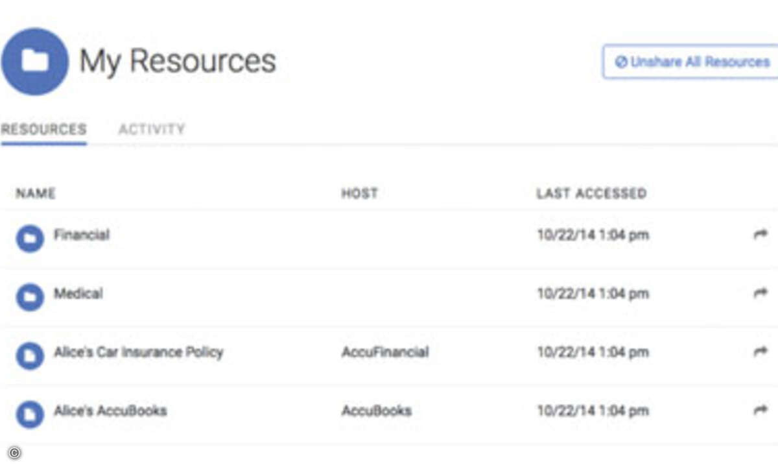Share Alice's AccuBooks via arrow icon
This screenshot has width=778, height=467.
760,410
